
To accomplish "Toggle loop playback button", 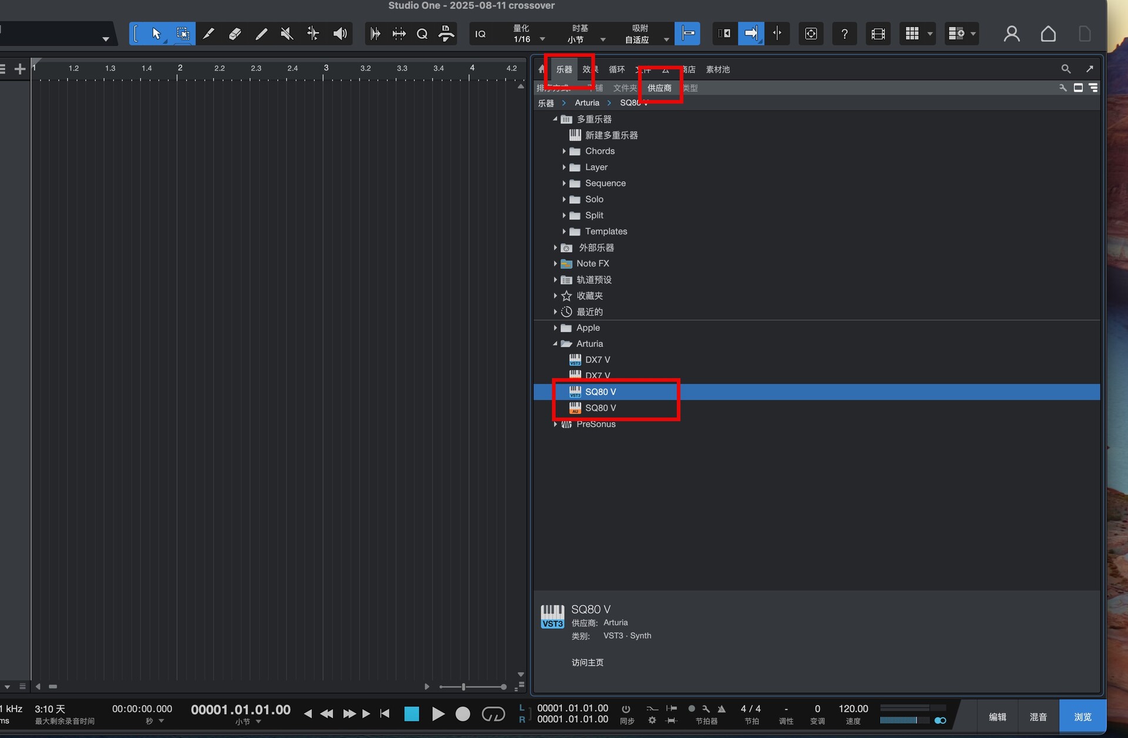I will click(493, 714).
